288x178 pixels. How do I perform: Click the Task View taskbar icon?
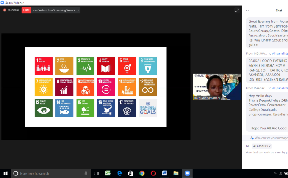tap(97, 173)
